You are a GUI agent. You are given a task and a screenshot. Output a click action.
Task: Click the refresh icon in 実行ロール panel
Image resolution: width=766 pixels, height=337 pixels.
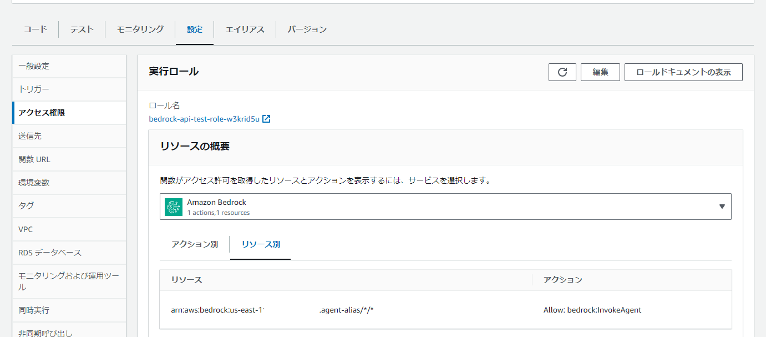pos(562,72)
